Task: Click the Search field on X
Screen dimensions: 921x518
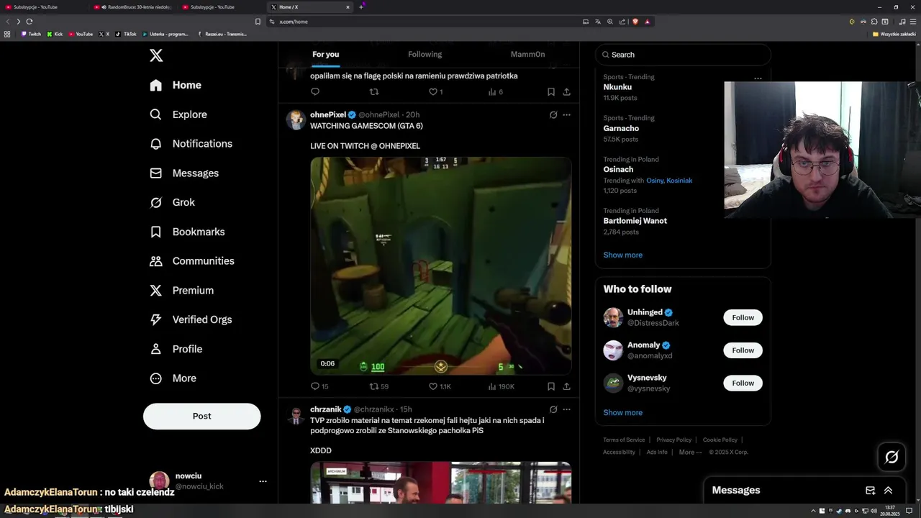Action: click(x=683, y=55)
